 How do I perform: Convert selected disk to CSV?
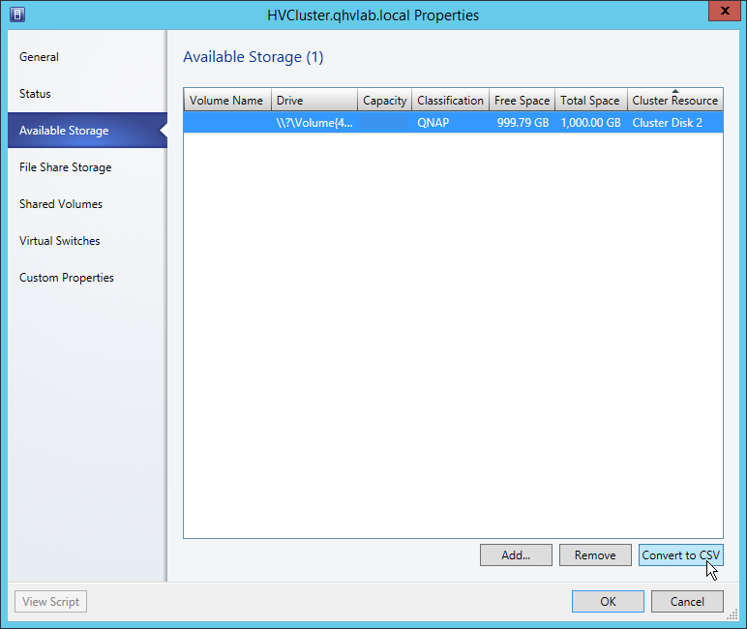pos(680,555)
